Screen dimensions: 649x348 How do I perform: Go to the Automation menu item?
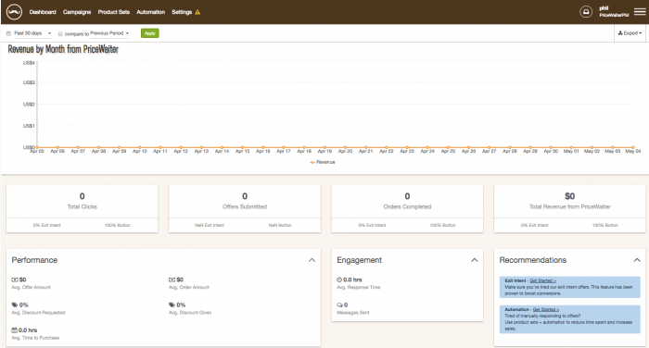[x=150, y=12]
